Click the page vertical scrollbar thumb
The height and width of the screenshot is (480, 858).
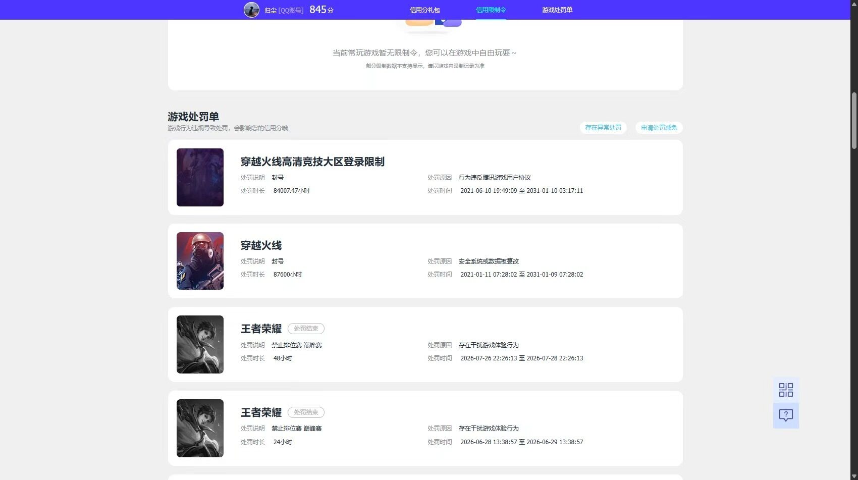[x=854, y=121]
